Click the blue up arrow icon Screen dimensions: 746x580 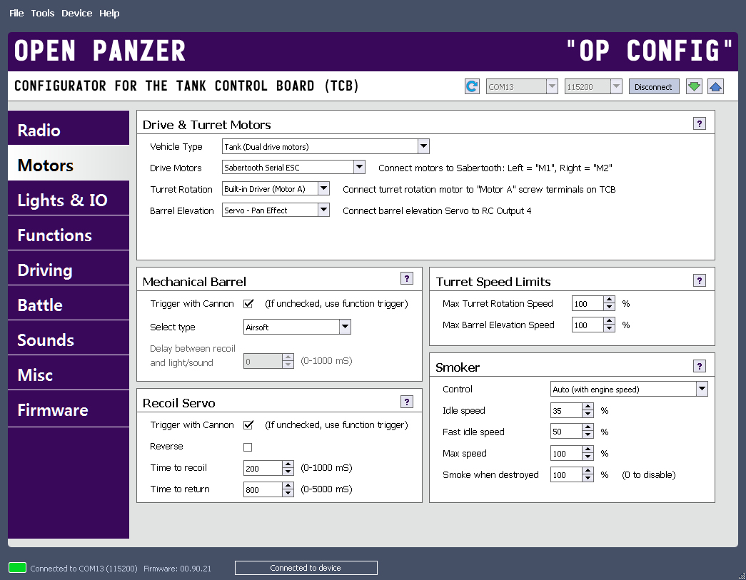(x=715, y=87)
